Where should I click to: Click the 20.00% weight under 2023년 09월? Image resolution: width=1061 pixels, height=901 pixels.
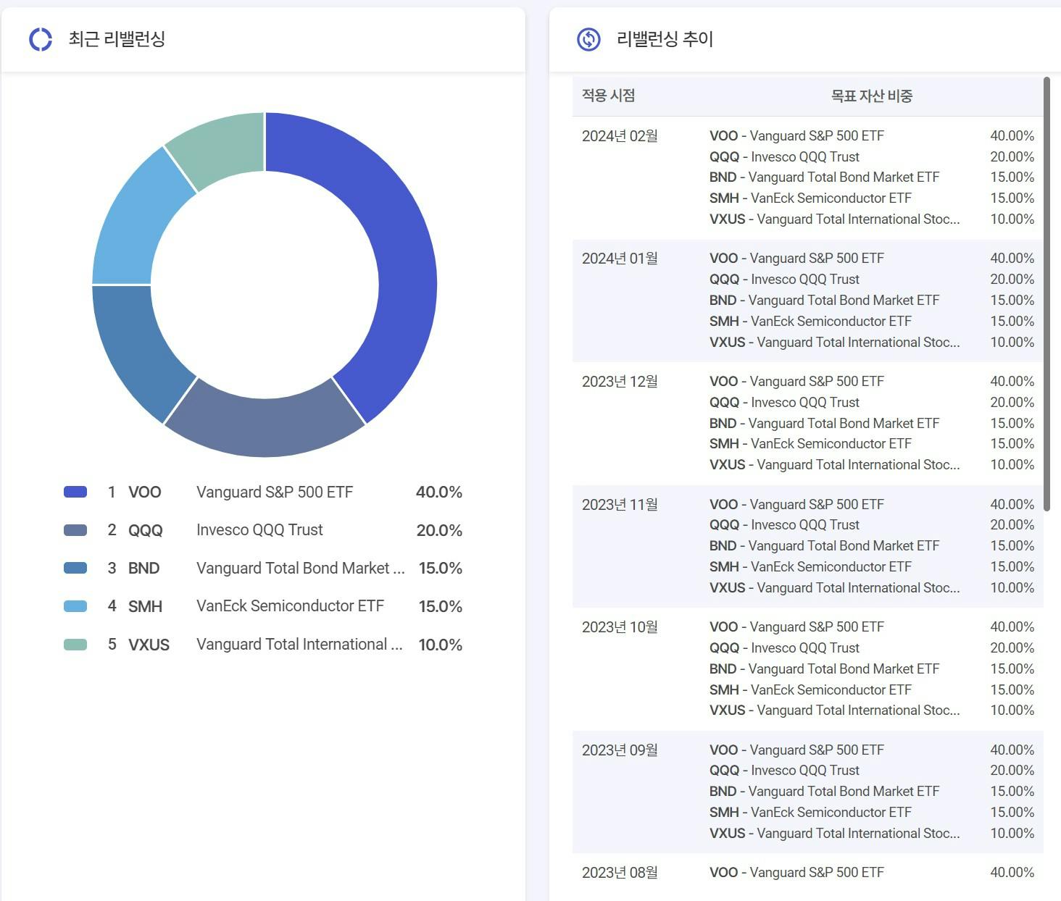click(x=1012, y=771)
